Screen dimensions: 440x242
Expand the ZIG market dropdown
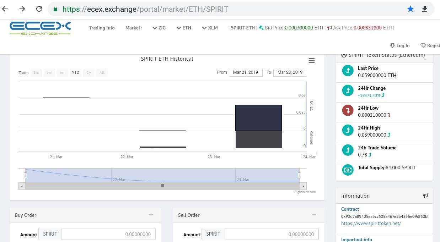[159, 28]
